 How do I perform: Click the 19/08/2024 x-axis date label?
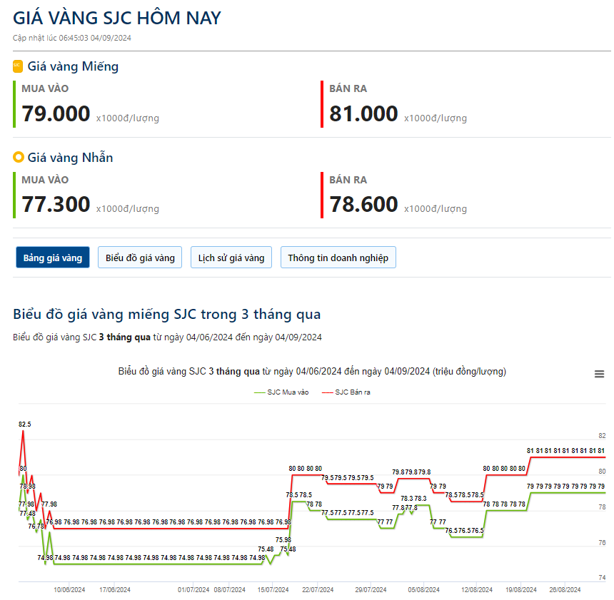pos(520,589)
